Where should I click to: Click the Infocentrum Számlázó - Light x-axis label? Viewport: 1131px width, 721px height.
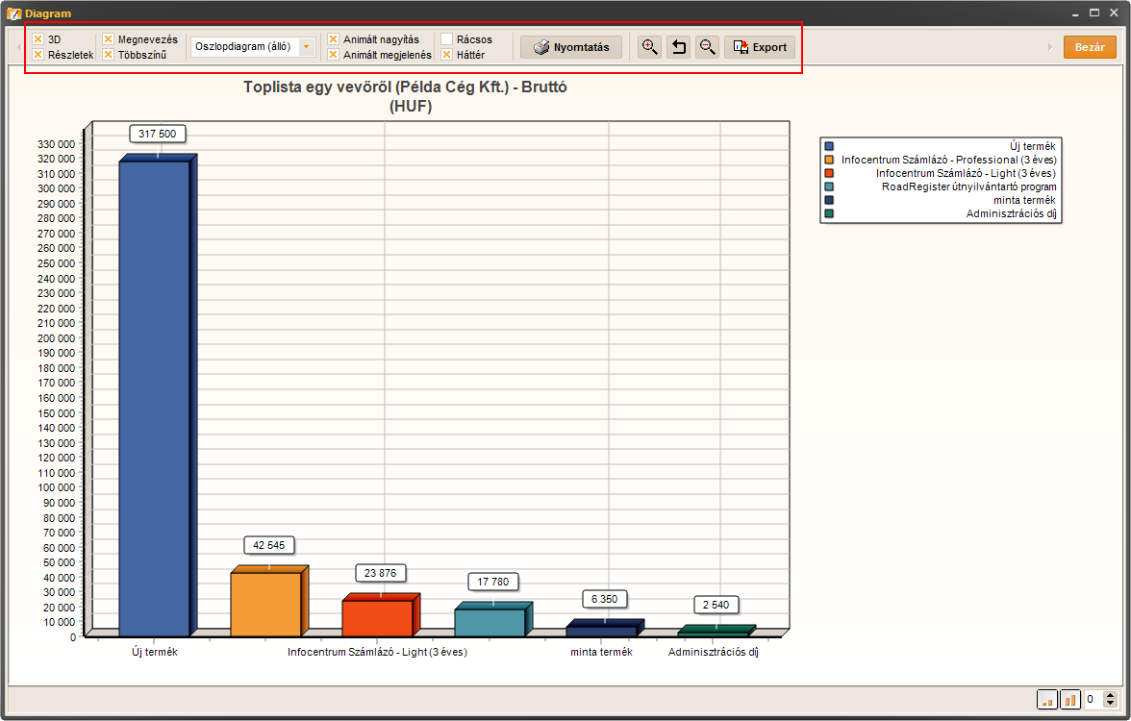(377, 652)
